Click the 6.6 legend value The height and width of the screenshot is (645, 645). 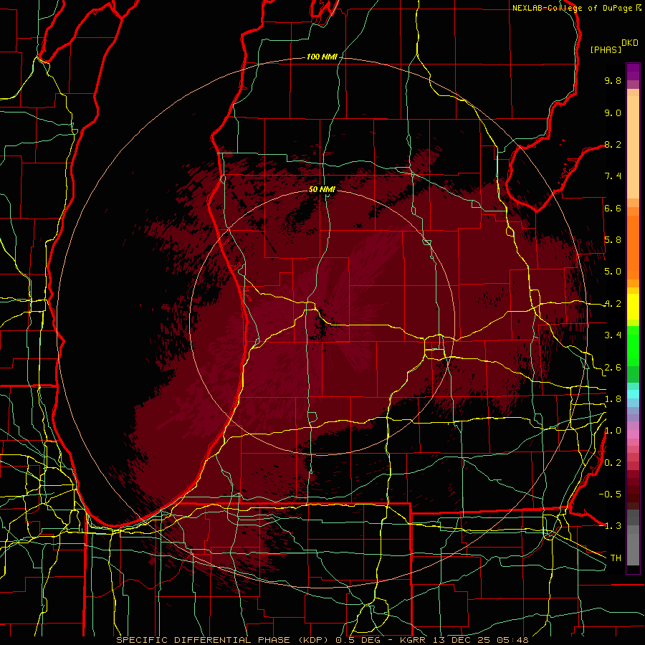coord(613,208)
